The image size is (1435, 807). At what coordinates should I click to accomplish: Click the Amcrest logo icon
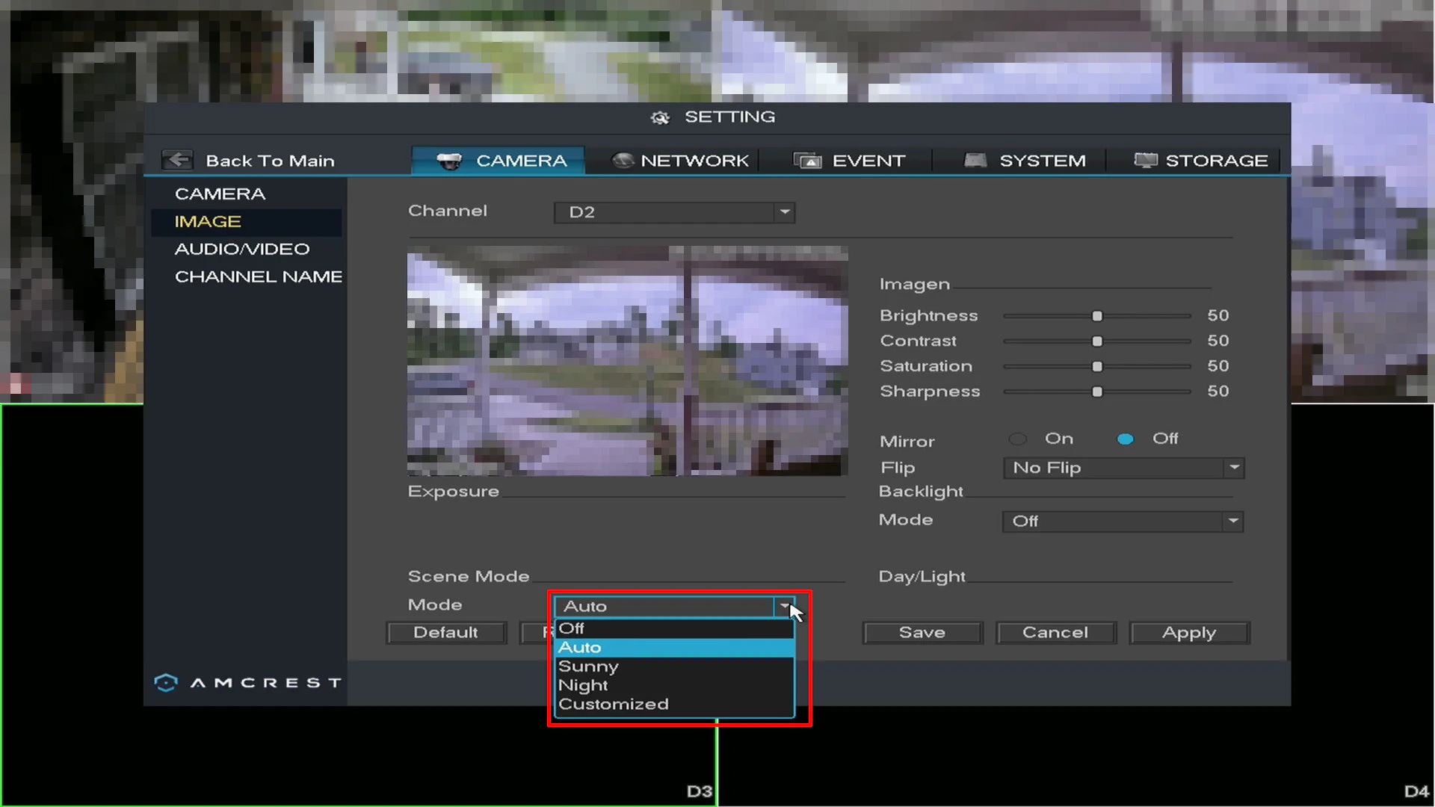tap(166, 682)
